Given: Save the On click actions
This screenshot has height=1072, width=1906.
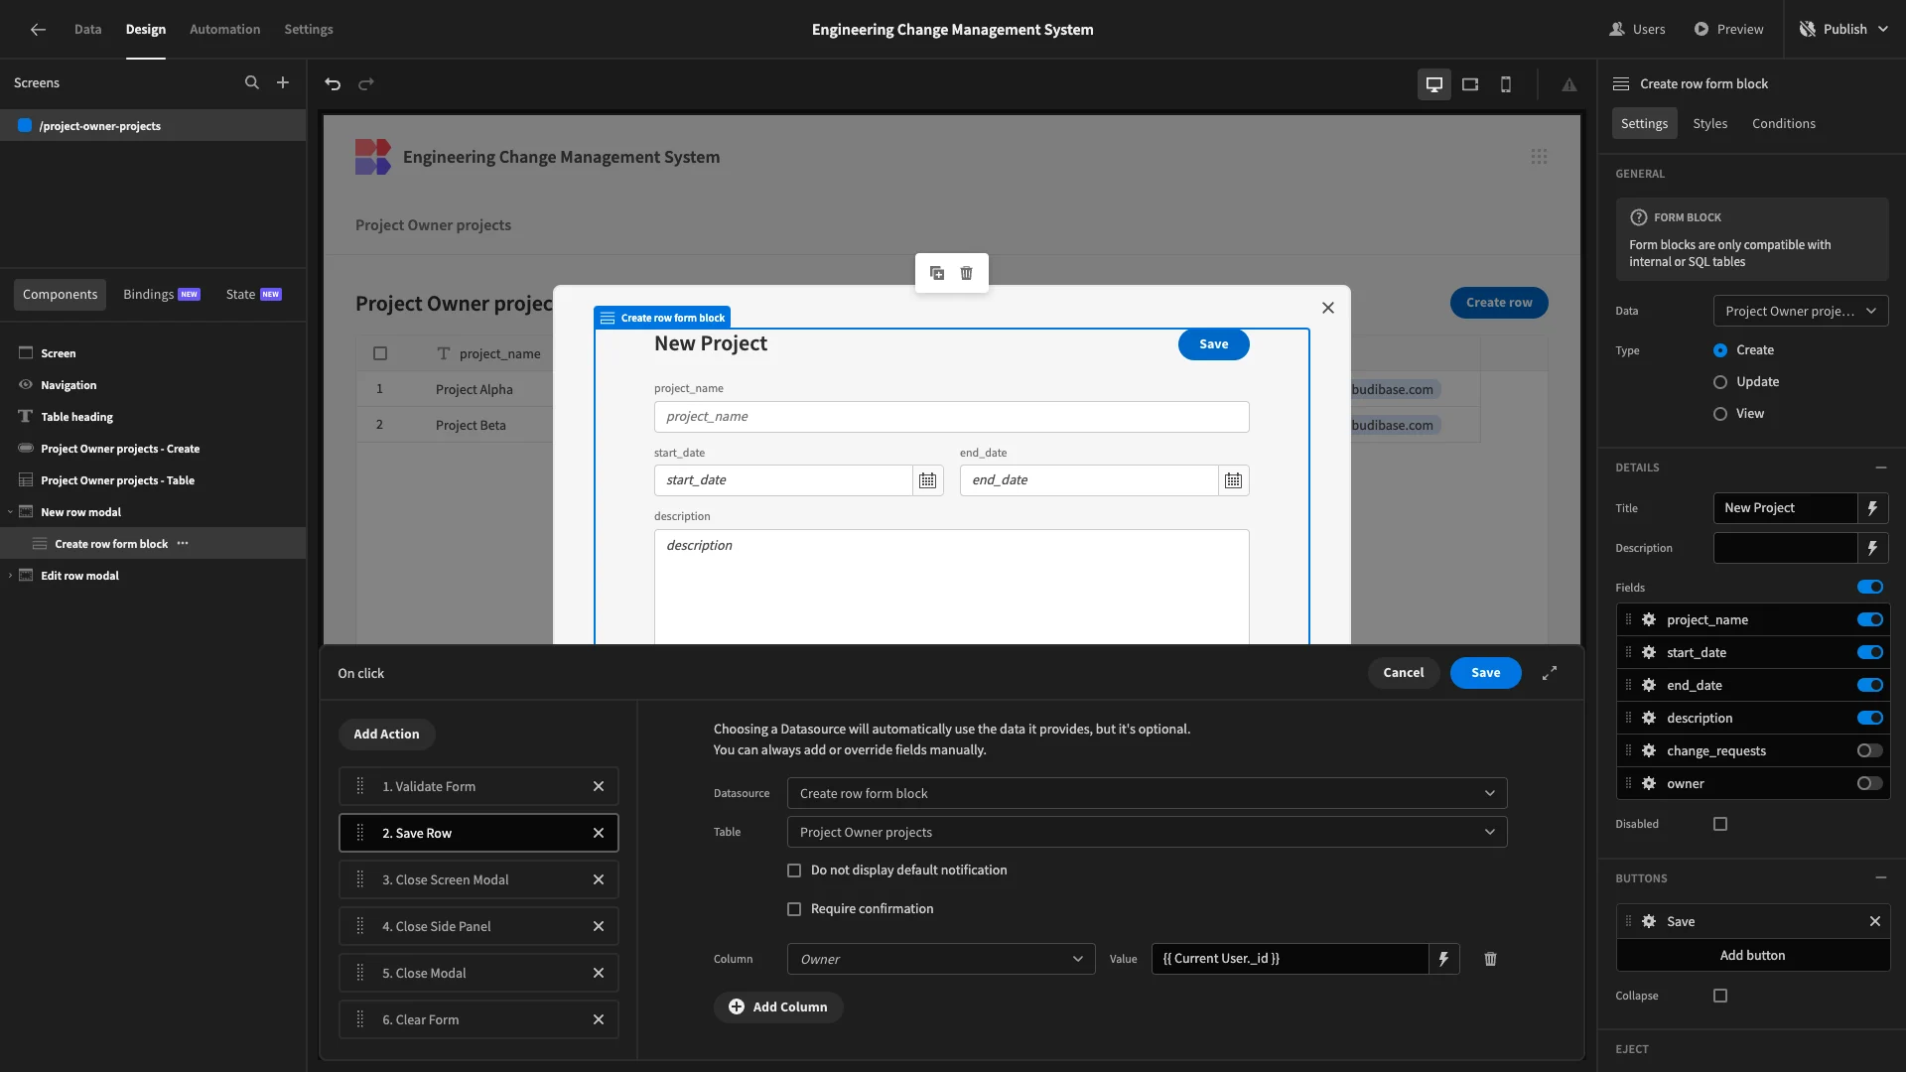Looking at the screenshot, I should point(1485,673).
